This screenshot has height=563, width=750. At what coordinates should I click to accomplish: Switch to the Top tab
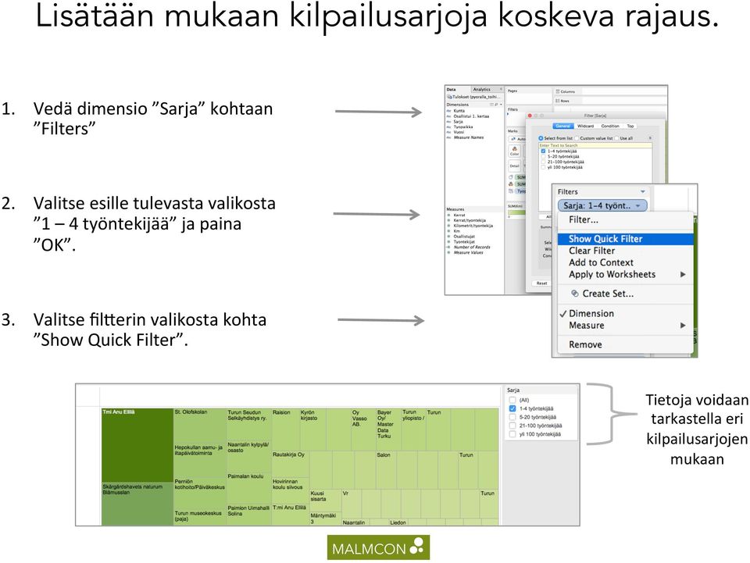point(630,126)
